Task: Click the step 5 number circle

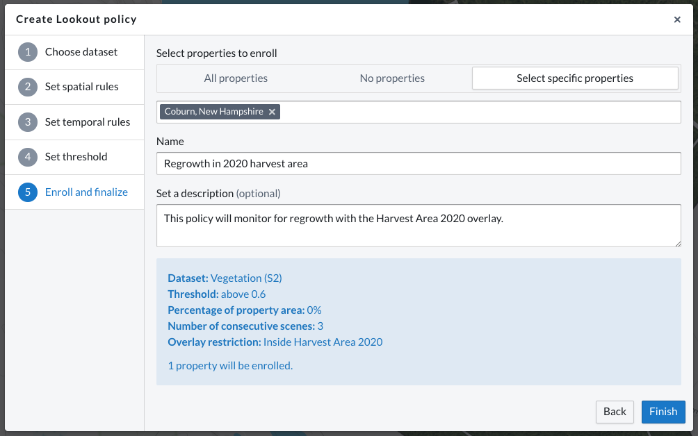Action: pyautogui.click(x=28, y=192)
